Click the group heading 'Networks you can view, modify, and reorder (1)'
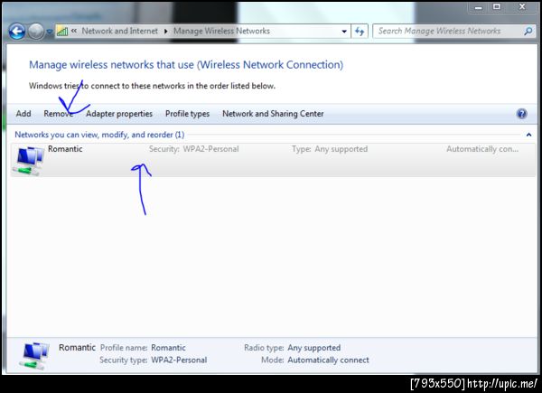542x393 pixels. coord(99,135)
